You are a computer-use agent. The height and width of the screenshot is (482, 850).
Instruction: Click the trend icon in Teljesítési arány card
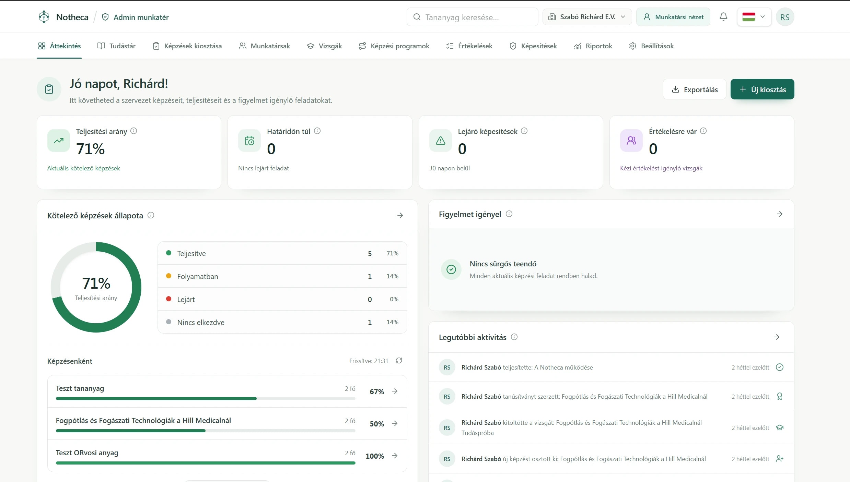[59, 141]
